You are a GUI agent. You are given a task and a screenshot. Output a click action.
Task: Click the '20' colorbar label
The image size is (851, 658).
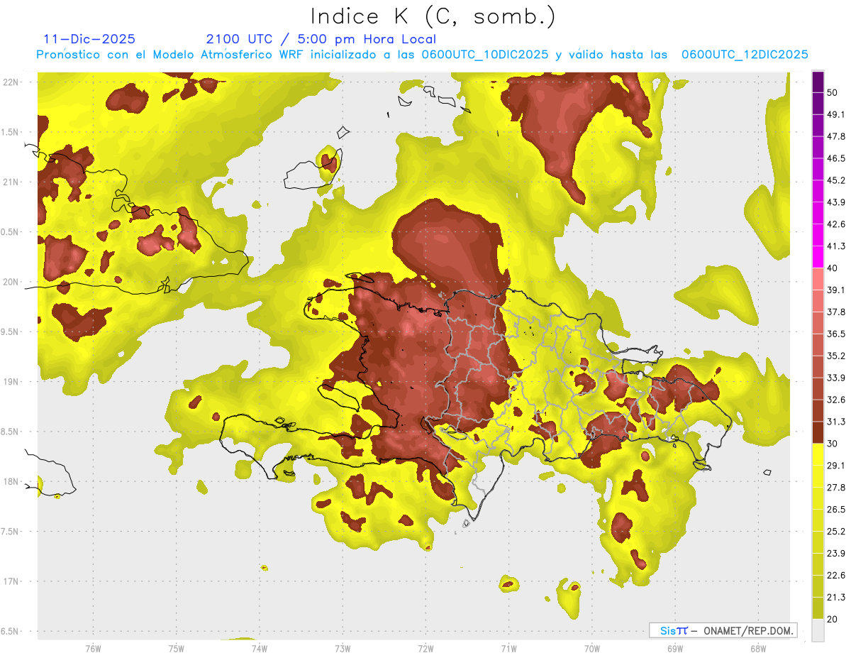click(833, 619)
